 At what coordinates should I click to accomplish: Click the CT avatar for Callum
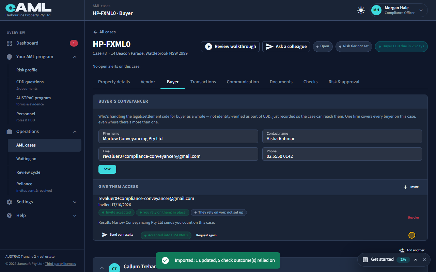114,268
